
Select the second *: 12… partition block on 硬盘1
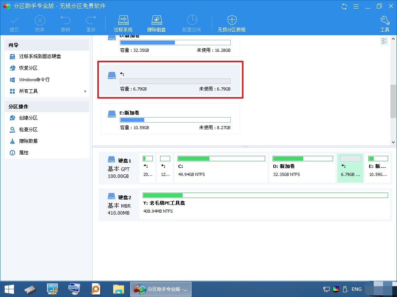[165, 168]
